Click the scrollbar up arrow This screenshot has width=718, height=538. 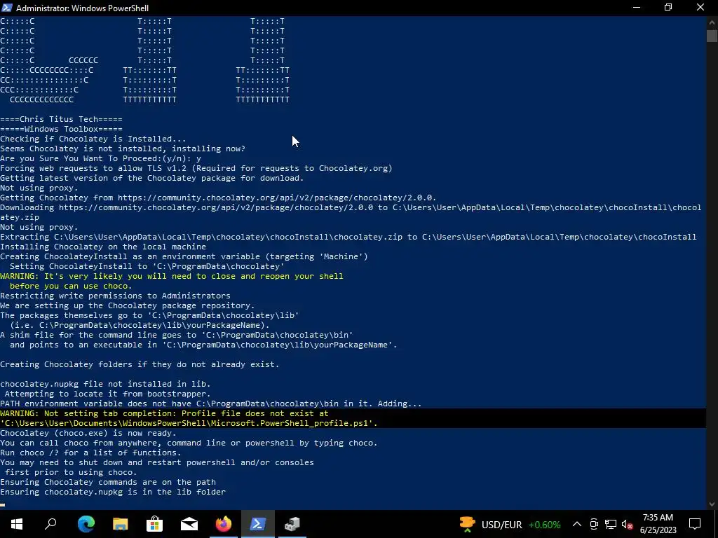pos(712,22)
